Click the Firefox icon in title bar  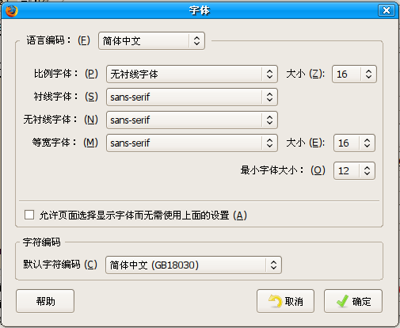tap(12, 11)
